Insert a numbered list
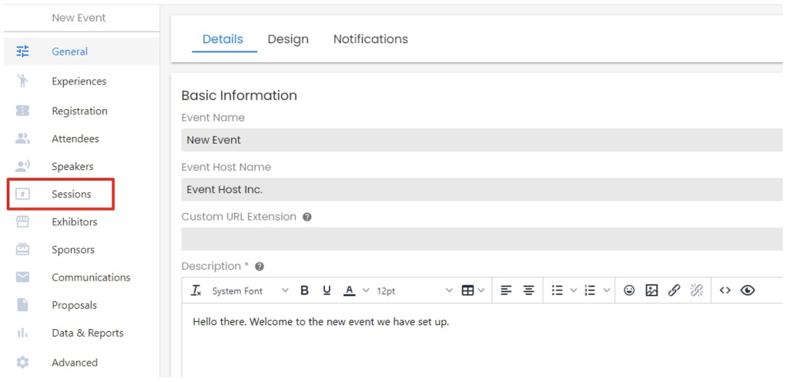The width and height of the screenshot is (787, 382). pos(590,291)
